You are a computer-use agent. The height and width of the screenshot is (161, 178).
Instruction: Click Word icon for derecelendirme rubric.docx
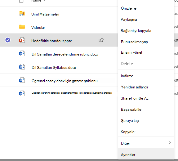click(22, 53)
